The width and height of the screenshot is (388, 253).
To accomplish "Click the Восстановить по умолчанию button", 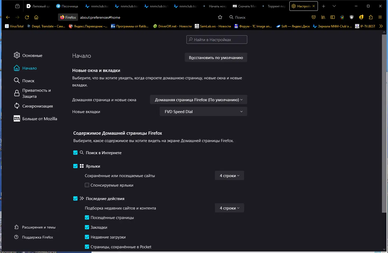I will (x=216, y=58).
